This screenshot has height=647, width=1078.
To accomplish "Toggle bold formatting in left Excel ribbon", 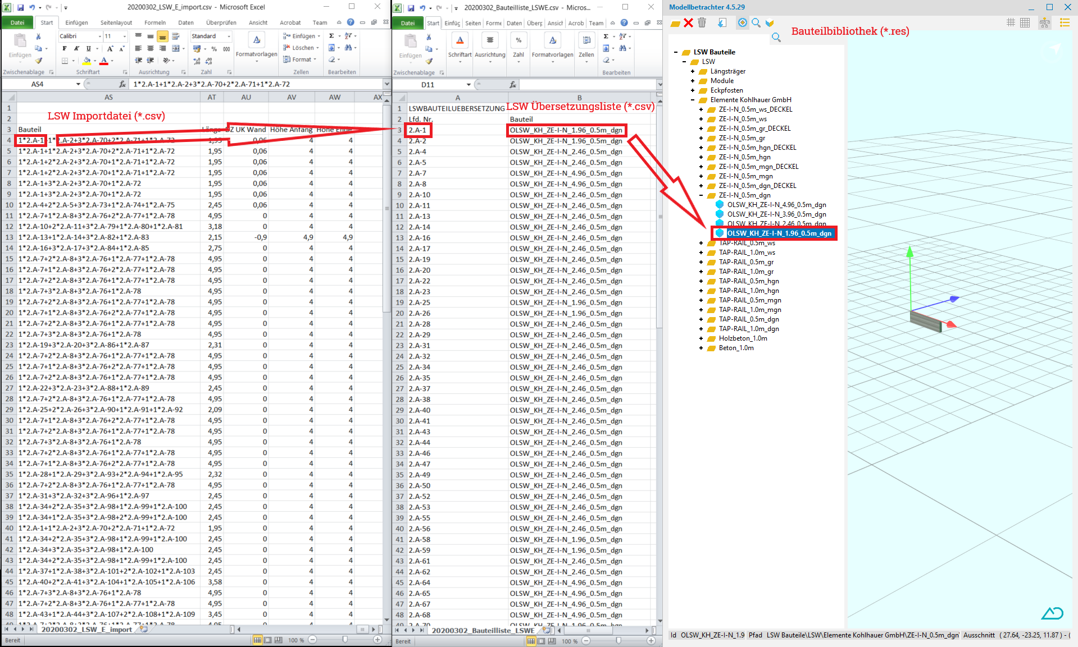I will (x=64, y=49).
